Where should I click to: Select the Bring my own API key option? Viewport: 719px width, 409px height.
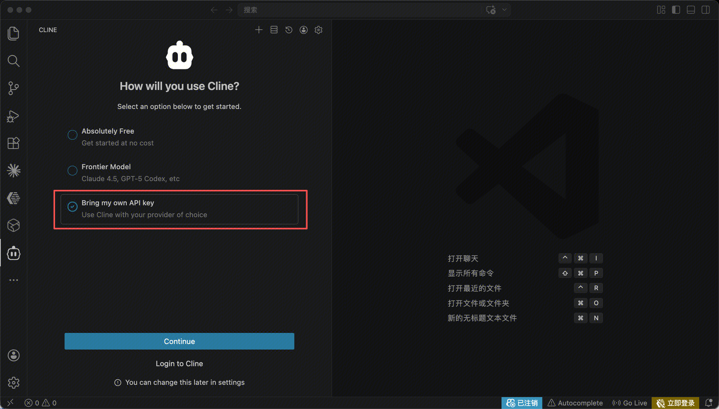pos(179,209)
